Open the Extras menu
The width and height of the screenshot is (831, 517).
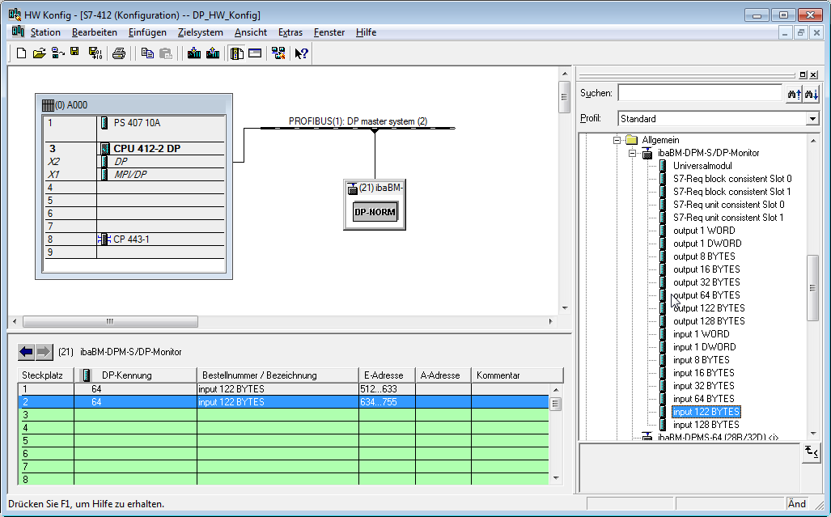290,32
